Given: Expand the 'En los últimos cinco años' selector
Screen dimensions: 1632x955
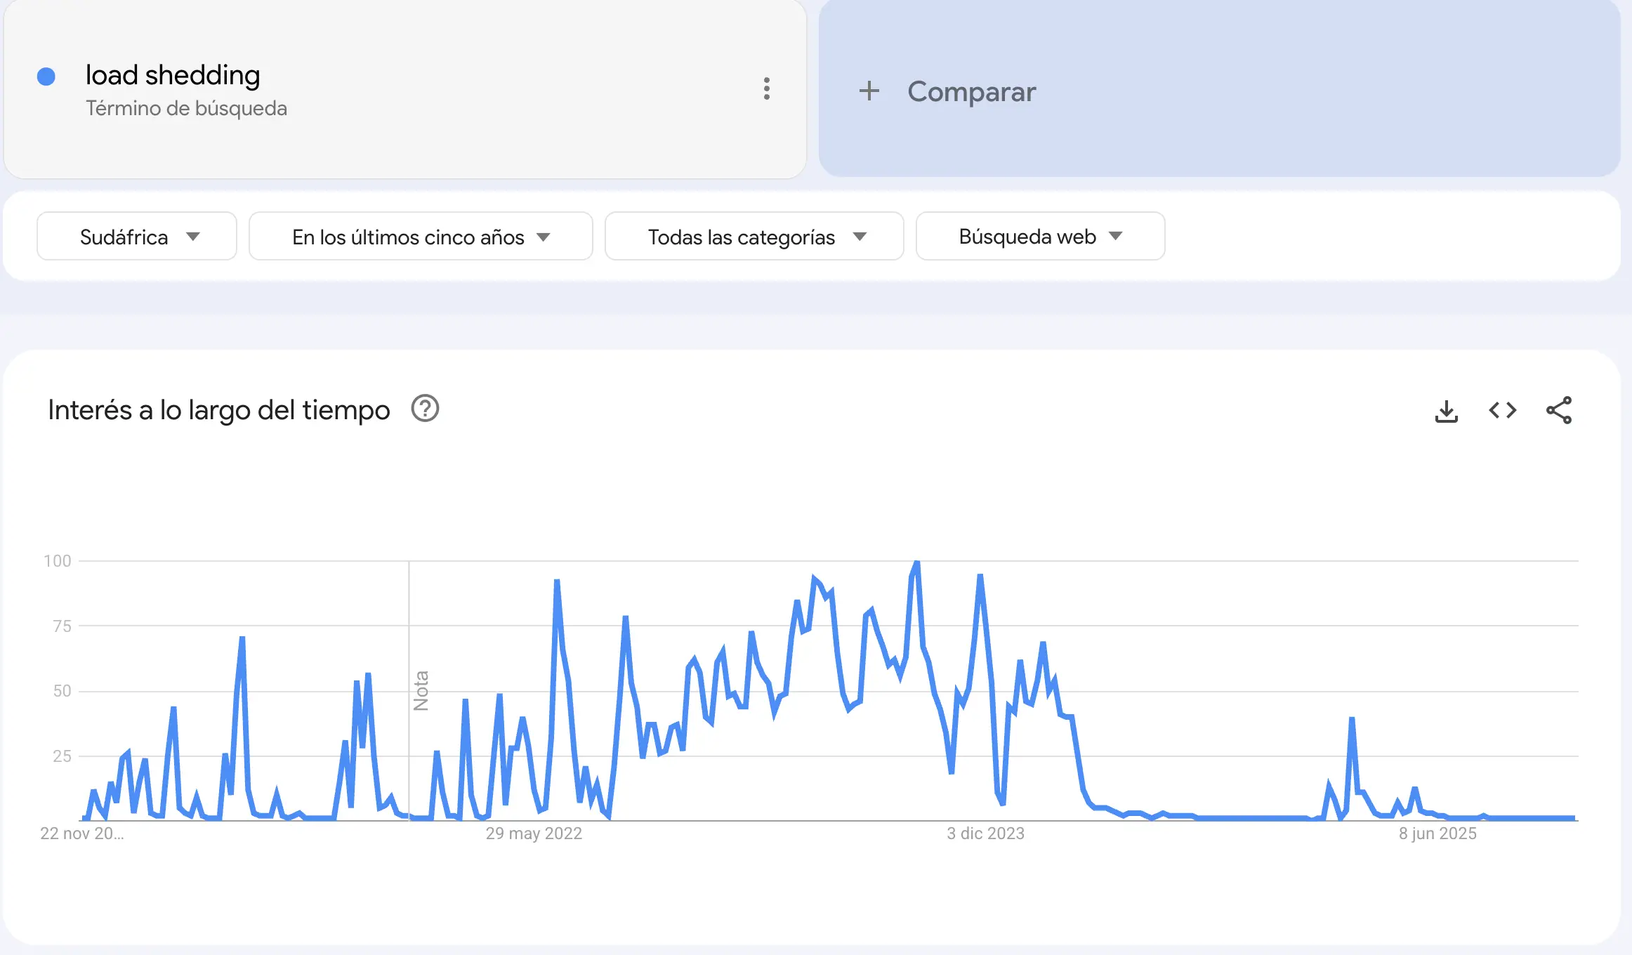Looking at the screenshot, I should click(420, 236).
